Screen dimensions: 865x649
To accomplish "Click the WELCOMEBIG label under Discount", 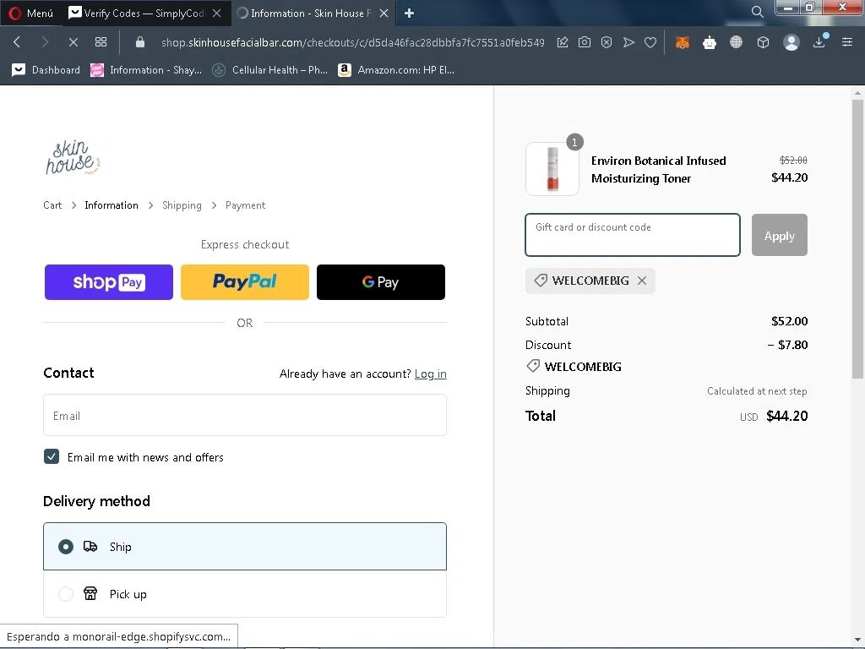I will [583, 367].
